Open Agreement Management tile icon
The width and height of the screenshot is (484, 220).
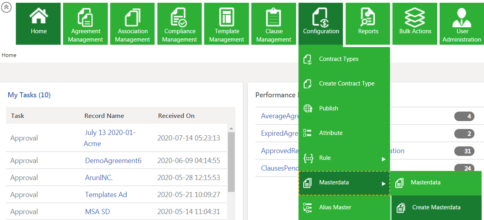85,17
